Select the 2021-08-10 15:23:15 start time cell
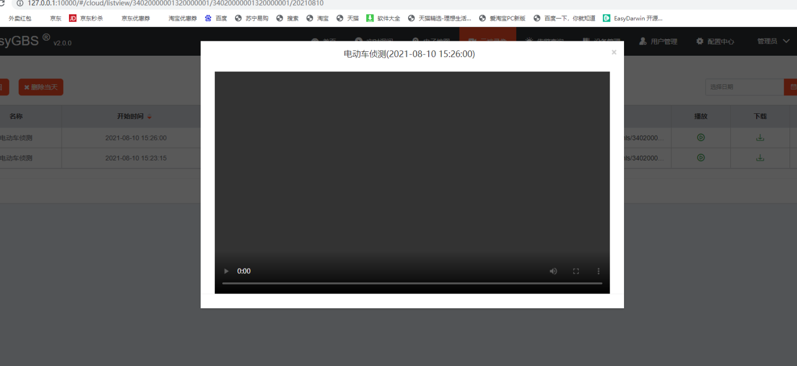Image resolution: width=797 pixels, height=366 pixels. (136, 158)
